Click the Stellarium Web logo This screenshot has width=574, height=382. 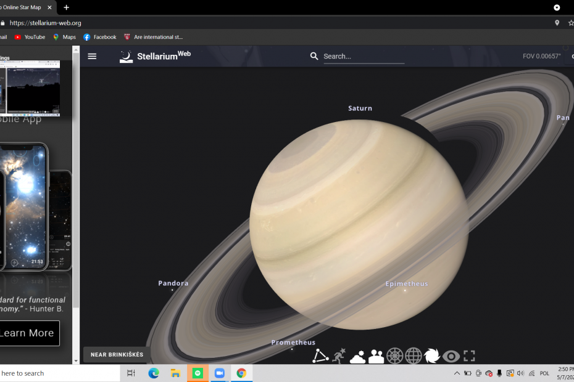(155, 56)
